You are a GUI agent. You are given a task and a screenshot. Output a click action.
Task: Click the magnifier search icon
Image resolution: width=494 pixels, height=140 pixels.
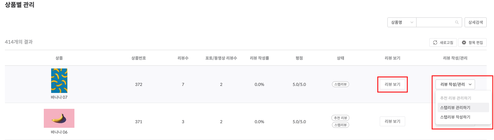click(457, 22)
